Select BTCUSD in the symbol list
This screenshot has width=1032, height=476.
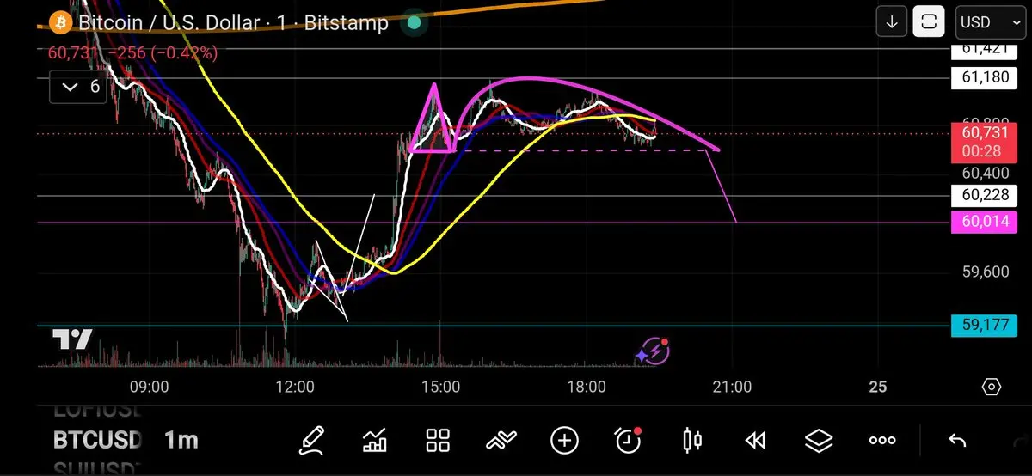97,440
